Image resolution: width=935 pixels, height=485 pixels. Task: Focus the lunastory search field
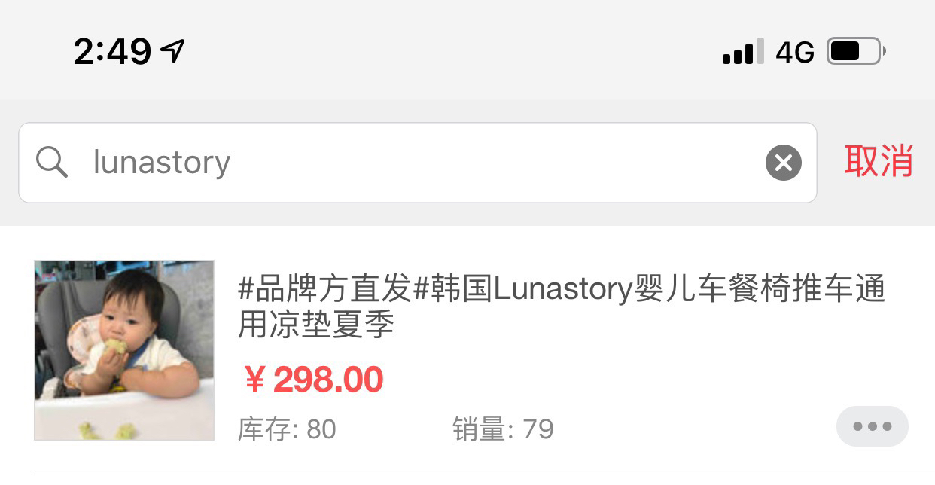[418, 163]
